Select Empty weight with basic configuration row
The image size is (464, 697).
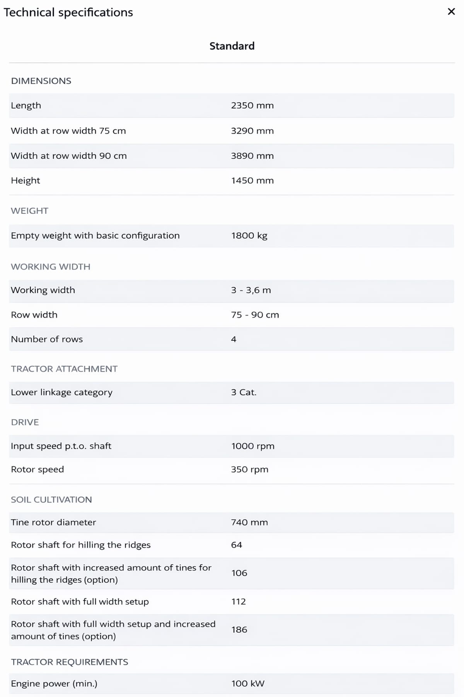click(x=95, y=235)
